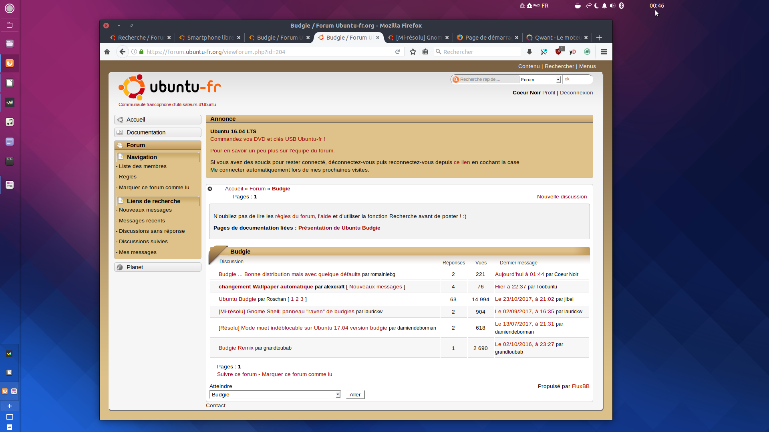Open LibreOffice from the dock

10,83
